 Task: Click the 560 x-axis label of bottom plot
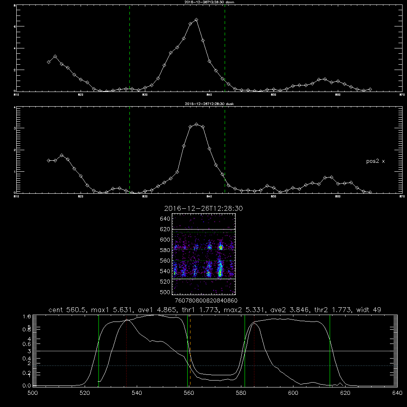coord(189,393)
